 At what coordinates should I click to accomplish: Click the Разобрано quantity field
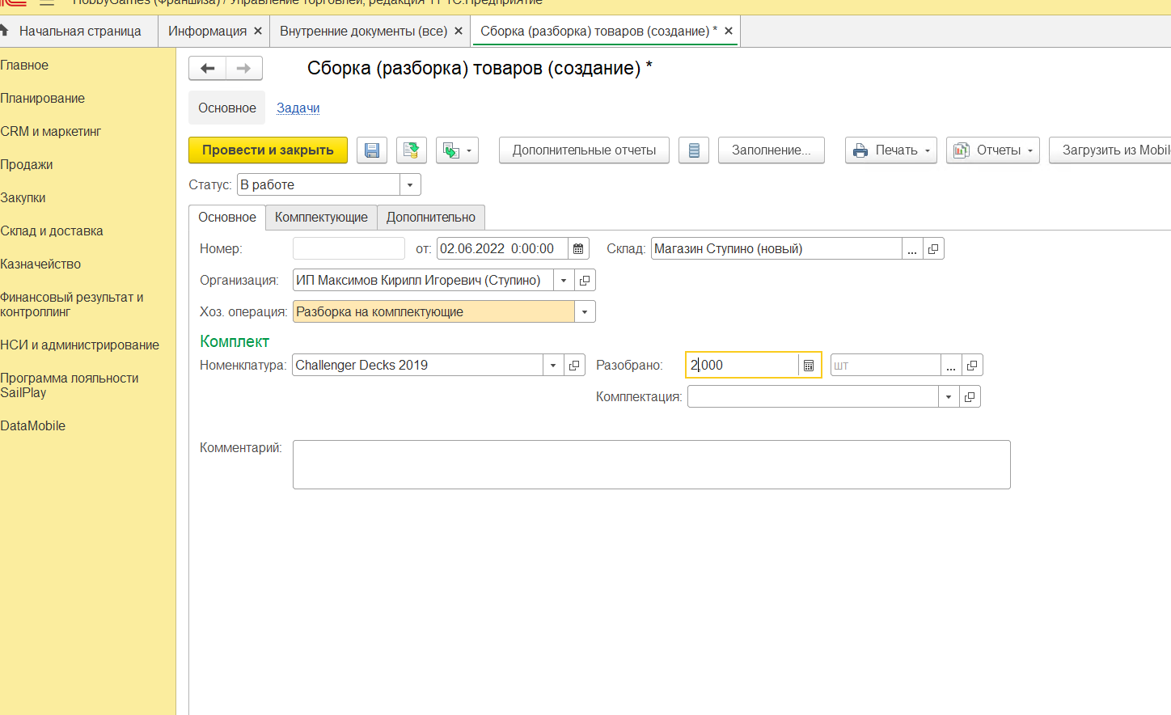pos(742,366)
